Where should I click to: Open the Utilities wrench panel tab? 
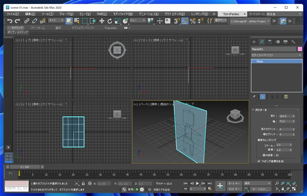tap(293, 42)
